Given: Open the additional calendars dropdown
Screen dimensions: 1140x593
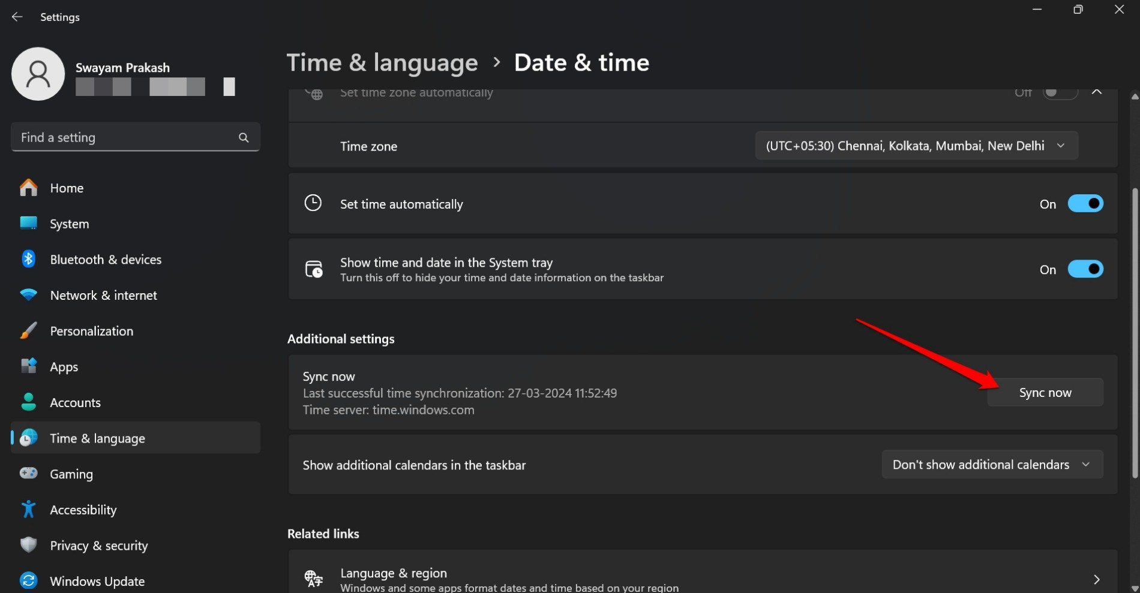Looking at the screenshot, I should (x=992, y=465).
